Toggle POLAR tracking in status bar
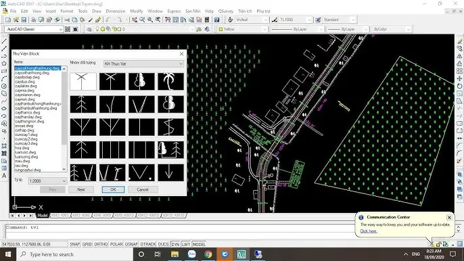This screenshot has width=464, height=261. point(116,244)
